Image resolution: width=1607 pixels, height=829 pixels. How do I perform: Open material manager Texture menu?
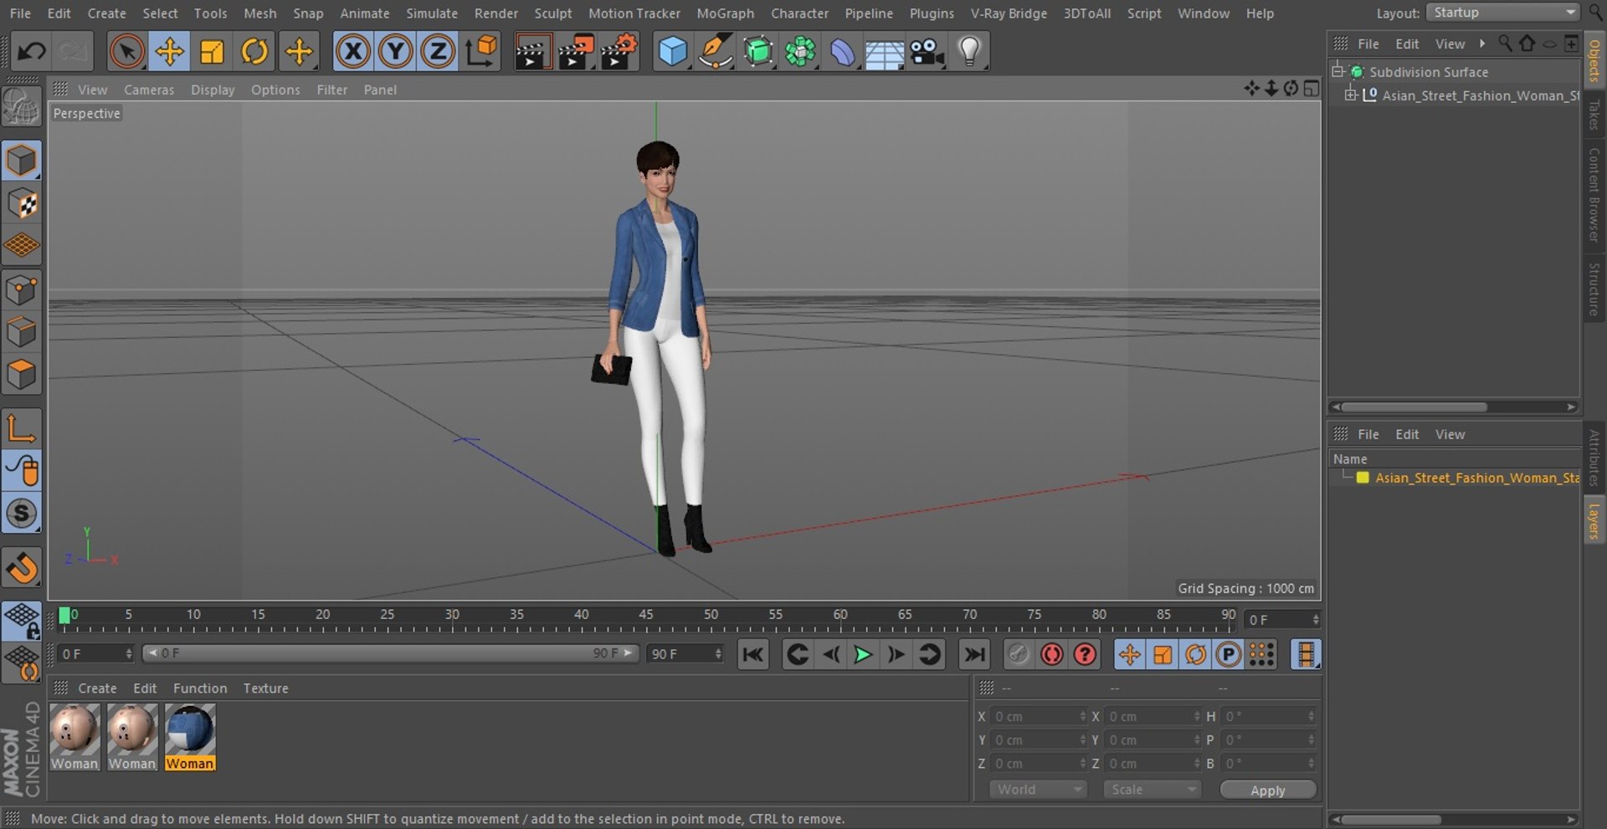(265, 688)
